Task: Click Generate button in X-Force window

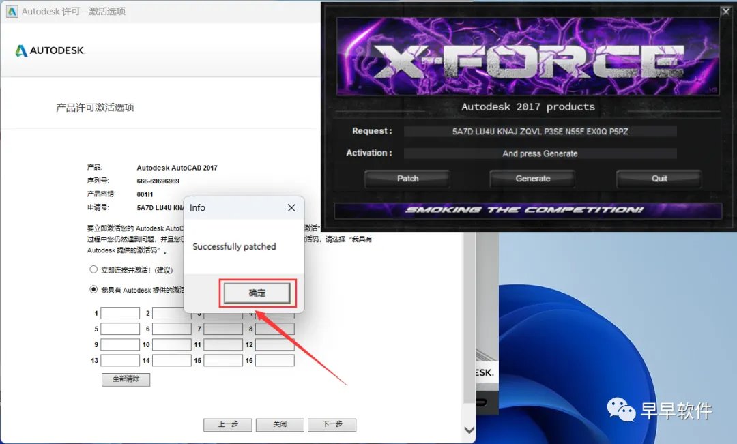Action: 532,179
